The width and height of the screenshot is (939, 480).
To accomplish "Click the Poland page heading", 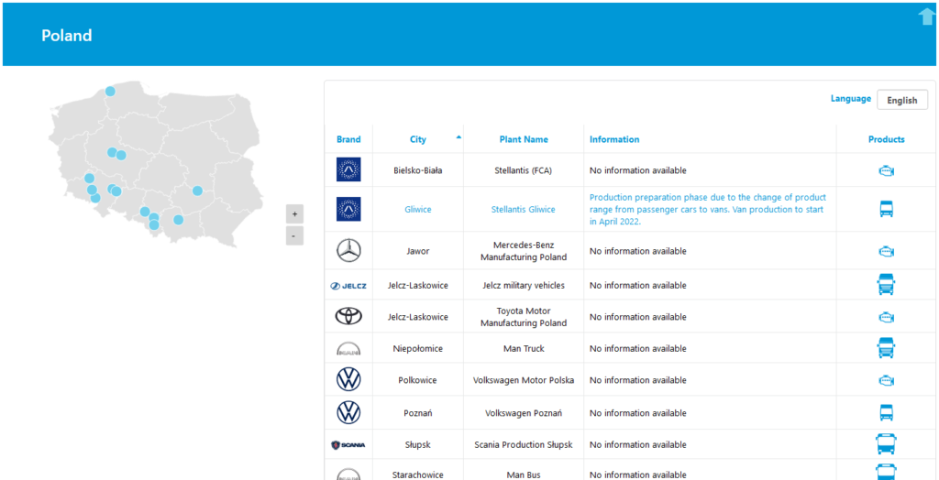I will (66, 36).
